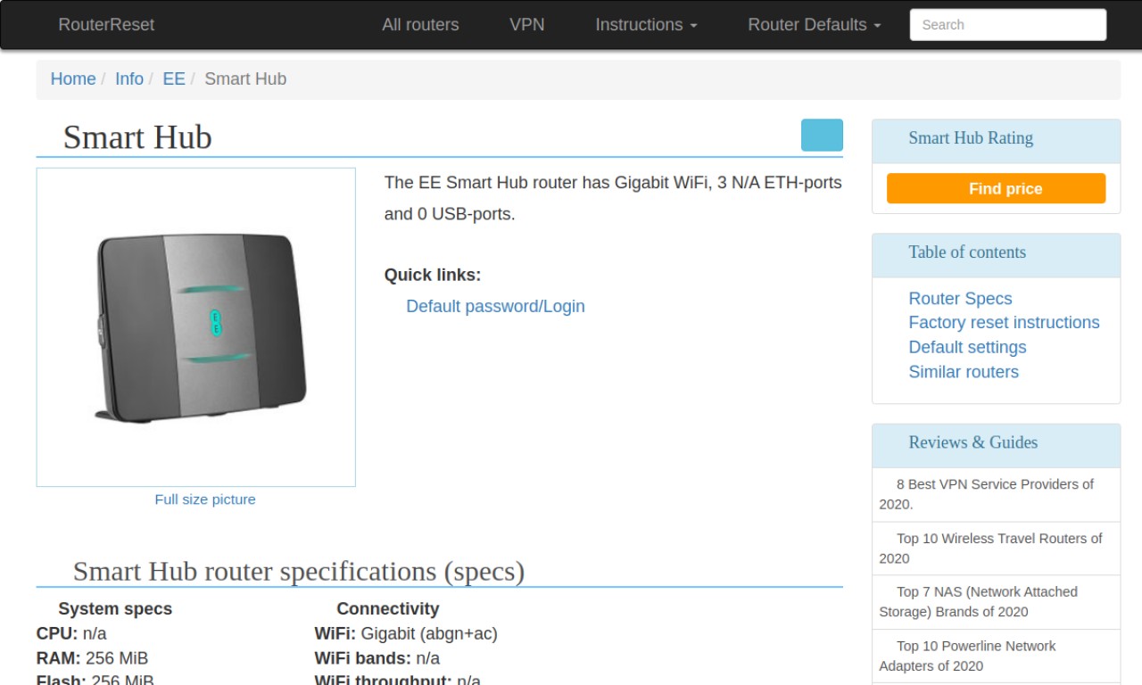Open the Info breadcrumb link

[129, 78]
